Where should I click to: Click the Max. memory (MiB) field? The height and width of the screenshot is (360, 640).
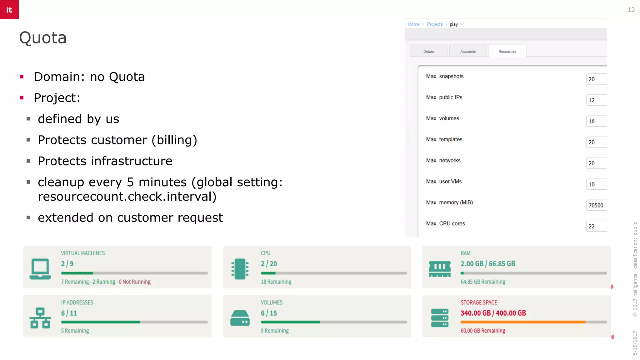[x=597, y=205]
